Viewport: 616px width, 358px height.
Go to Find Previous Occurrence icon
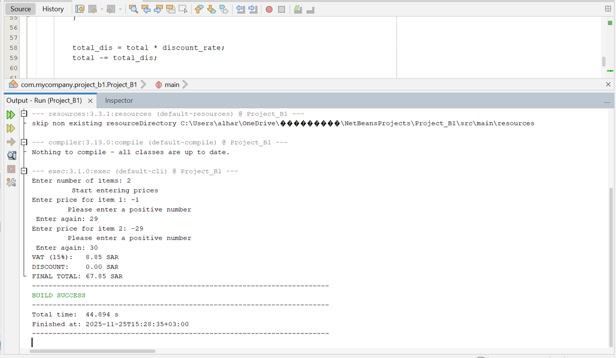click(x=146, y=9)
